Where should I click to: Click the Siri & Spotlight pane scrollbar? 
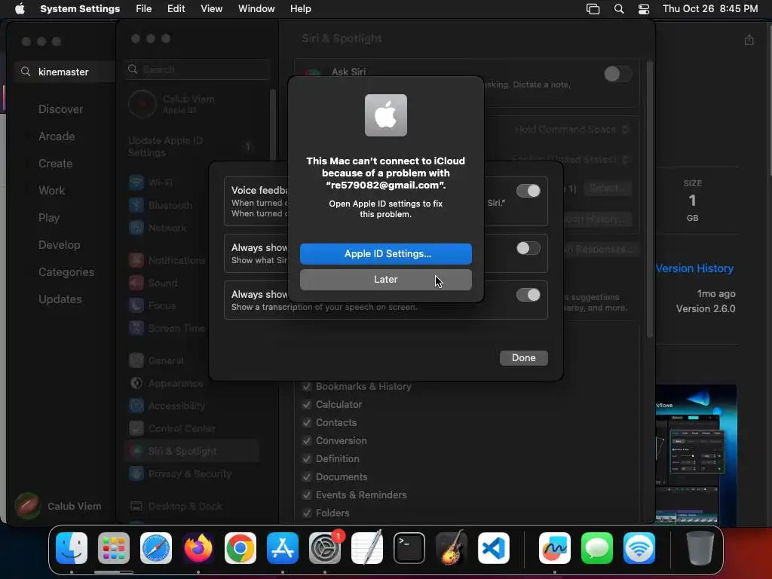[x=649, y=199]
